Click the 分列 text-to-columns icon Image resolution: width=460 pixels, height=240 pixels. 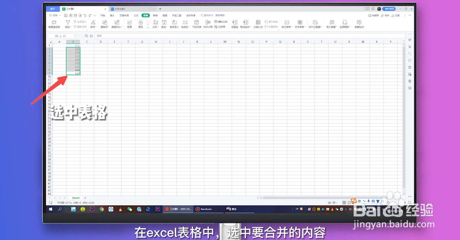(x=155, y=22)
